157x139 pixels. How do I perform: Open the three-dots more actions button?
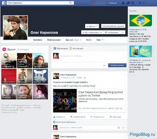click(x=123, y=32)
